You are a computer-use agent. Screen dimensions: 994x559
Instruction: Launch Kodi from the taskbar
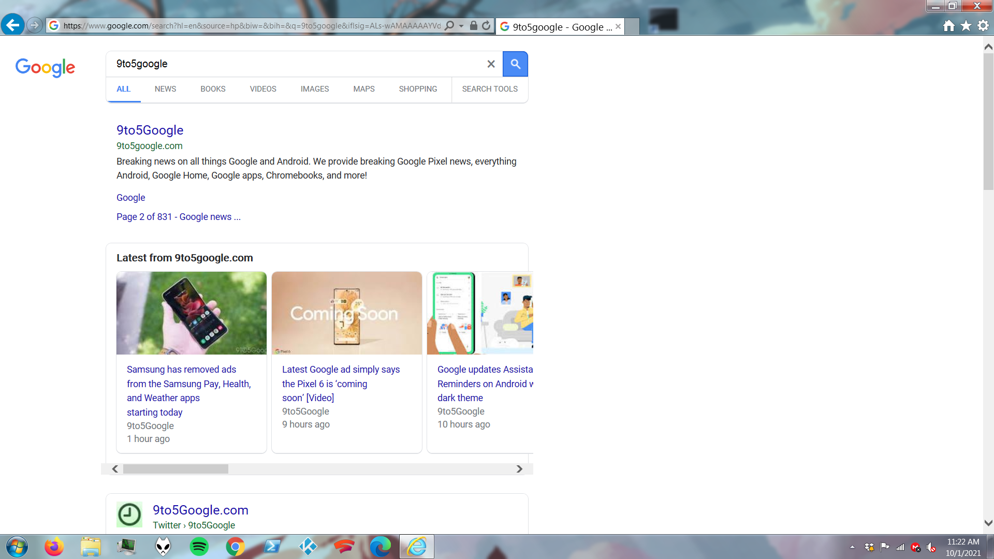click(x=308, y=547)
